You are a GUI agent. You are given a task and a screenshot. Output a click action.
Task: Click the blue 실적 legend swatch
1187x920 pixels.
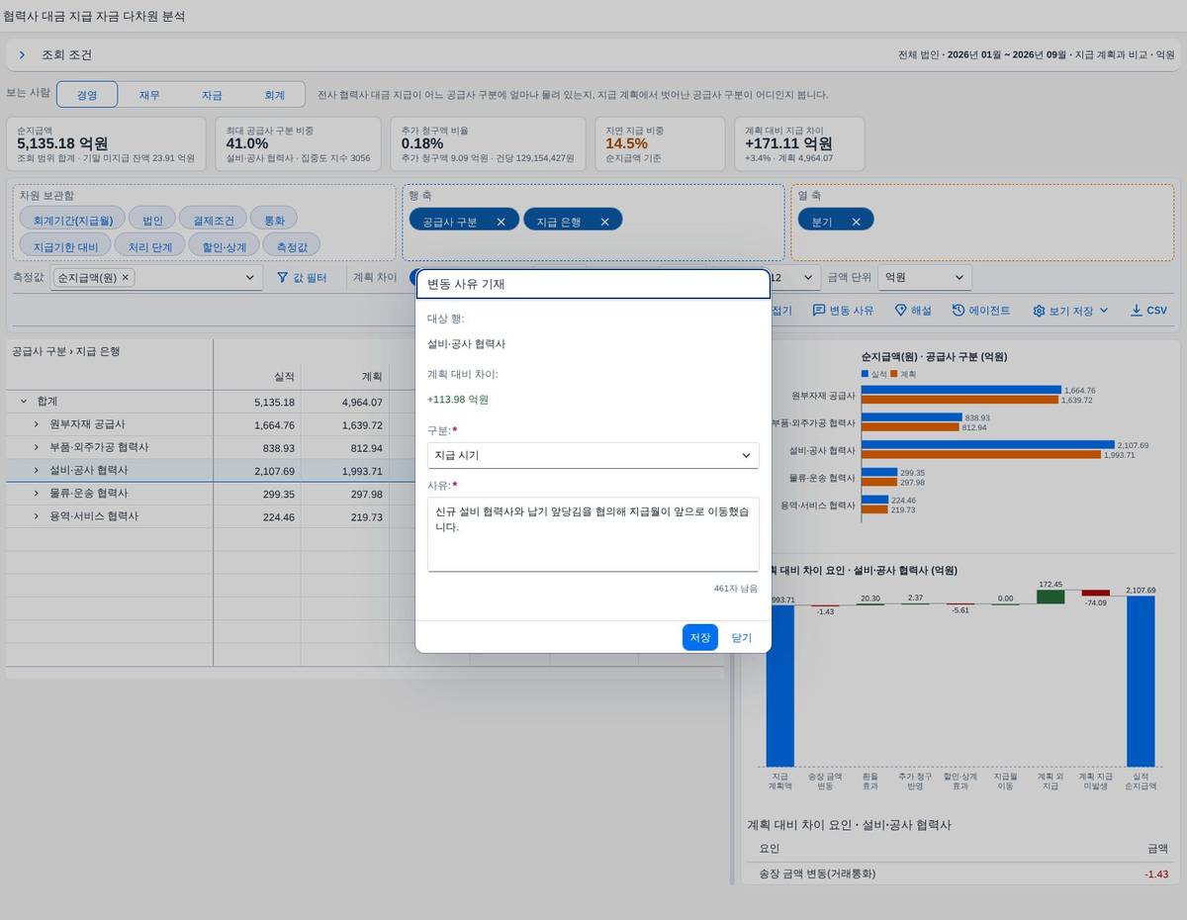(865, 374)
